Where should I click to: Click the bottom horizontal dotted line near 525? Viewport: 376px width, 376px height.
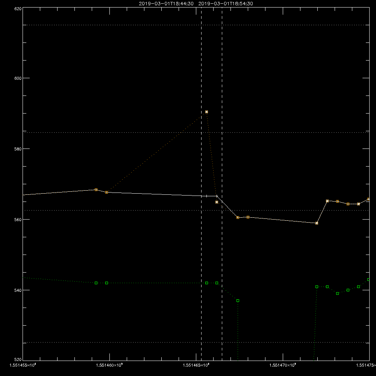click(196, 343)
